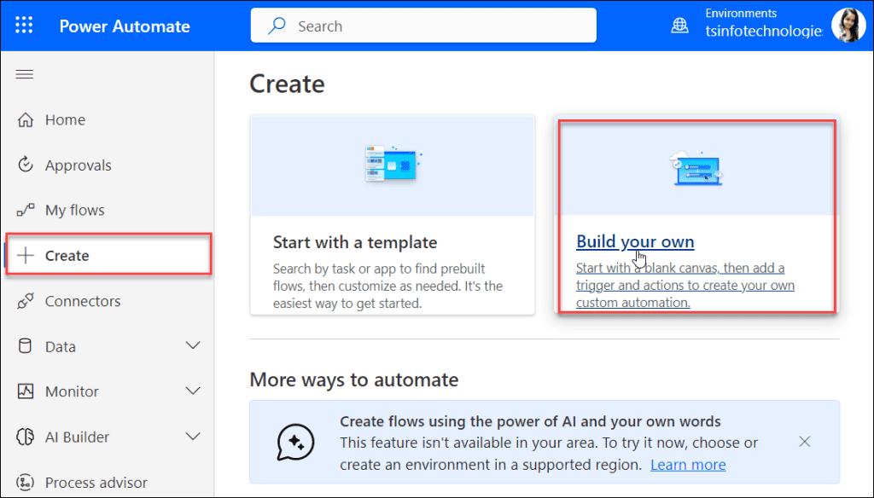The height and width of the screenshot is (498, 874).
Task: Open the user profile avatar
Action: pos(848,25)
